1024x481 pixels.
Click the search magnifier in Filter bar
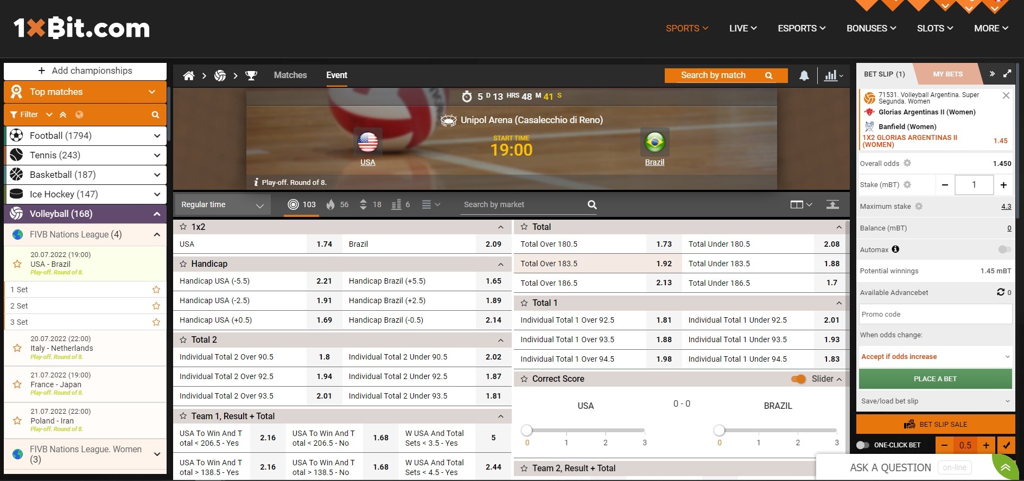pyautogui.click(x=155, y=114)
